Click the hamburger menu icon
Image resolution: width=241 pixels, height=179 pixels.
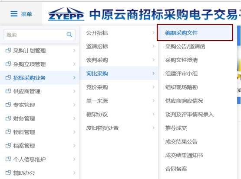tap(14, 14)
